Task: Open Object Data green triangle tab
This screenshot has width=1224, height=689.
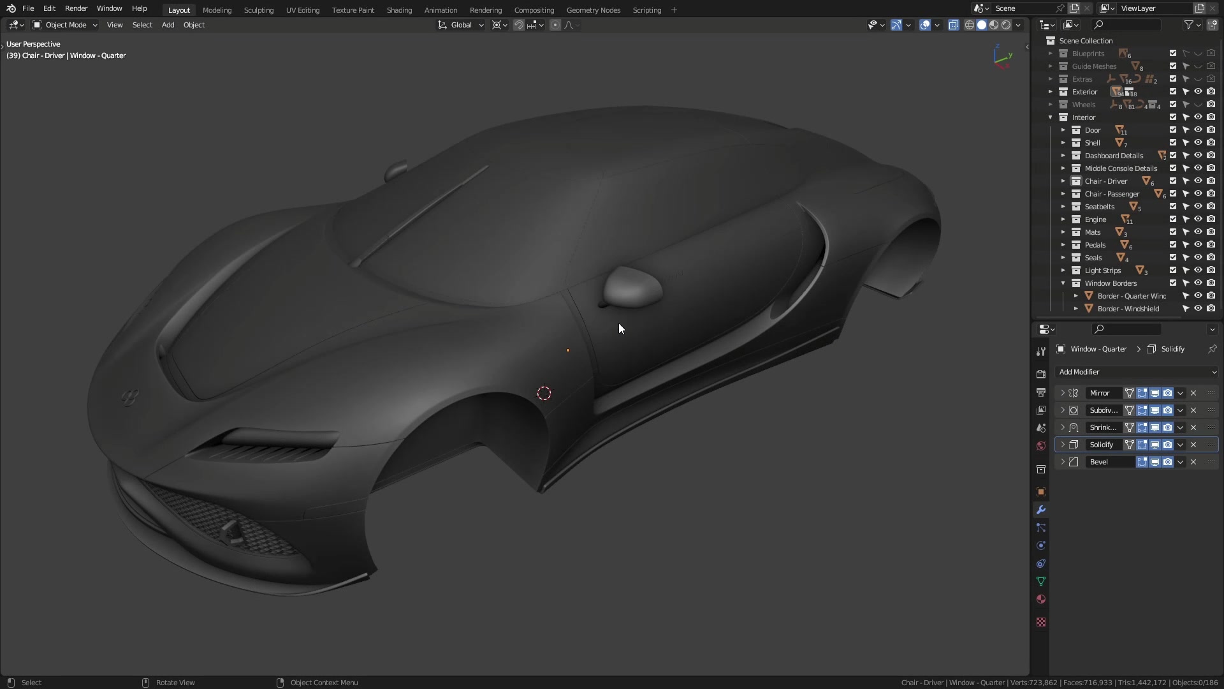Action: coord(1041,581)
